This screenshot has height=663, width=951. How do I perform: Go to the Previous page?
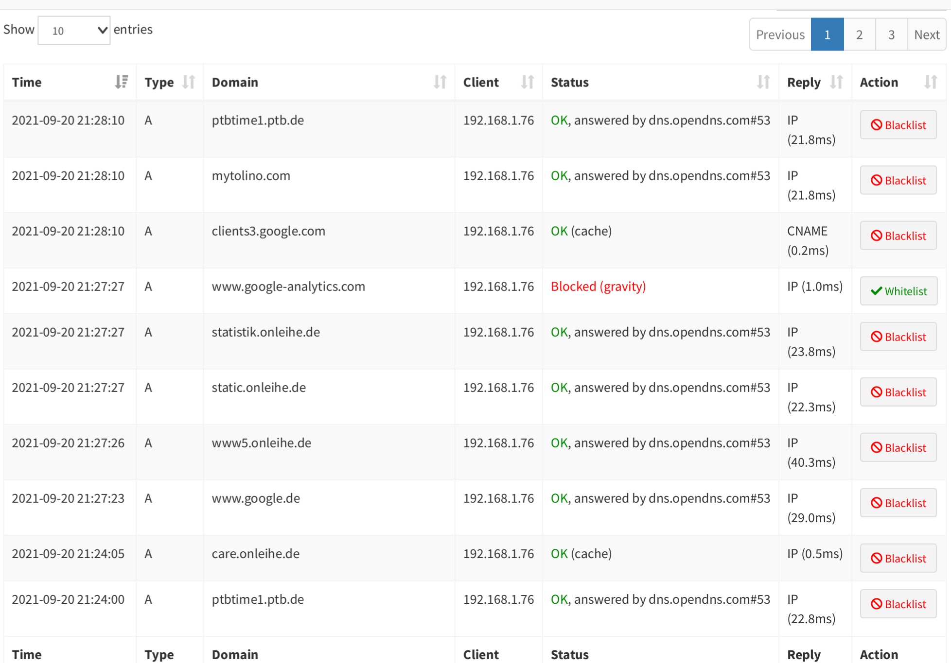780,34
